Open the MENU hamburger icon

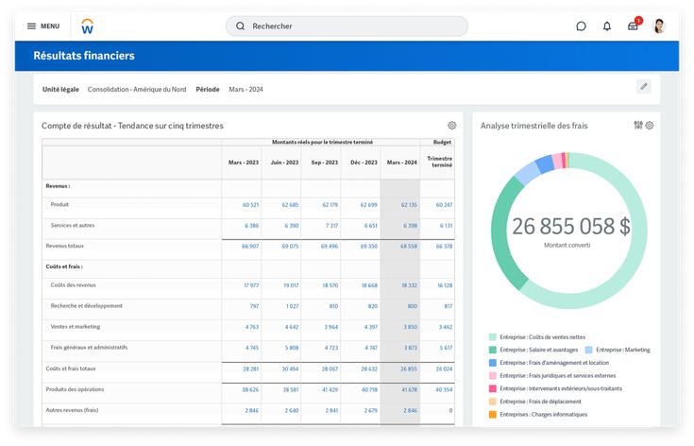tap(32, 26)
